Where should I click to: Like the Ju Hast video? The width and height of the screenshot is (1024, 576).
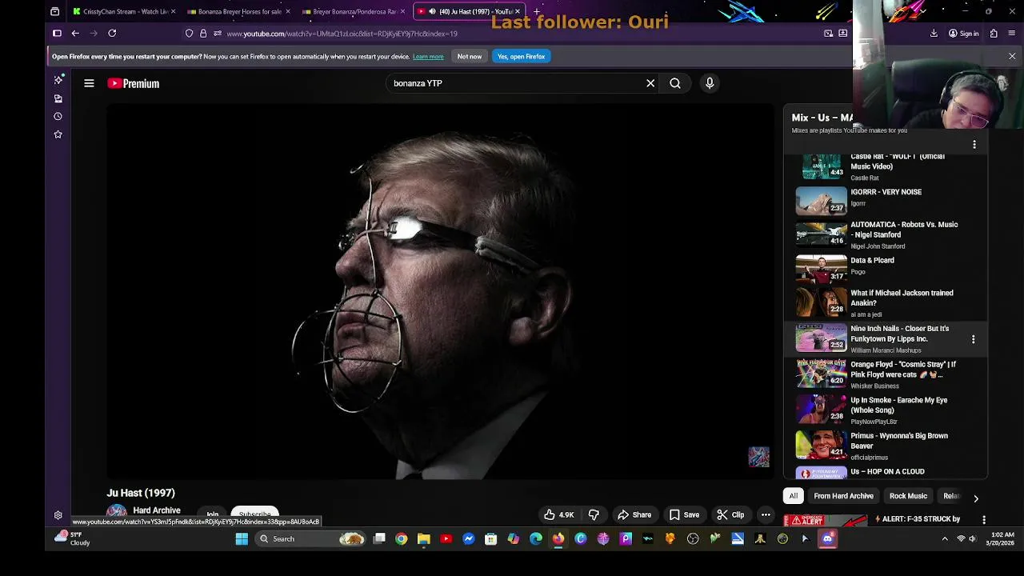pyautogui.click(x=559, y=515)
